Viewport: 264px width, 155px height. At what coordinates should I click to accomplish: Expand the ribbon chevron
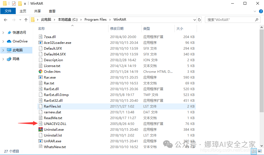tap(255, 11)
